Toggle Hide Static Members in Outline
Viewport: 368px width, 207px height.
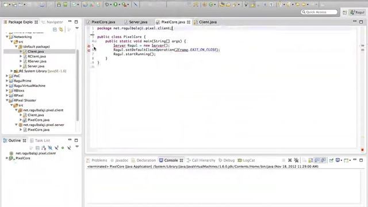56,148
